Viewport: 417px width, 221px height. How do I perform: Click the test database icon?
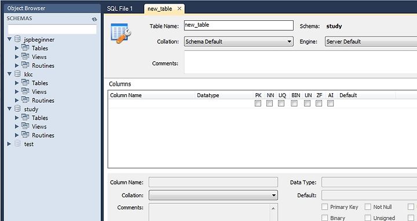[17, 143]
